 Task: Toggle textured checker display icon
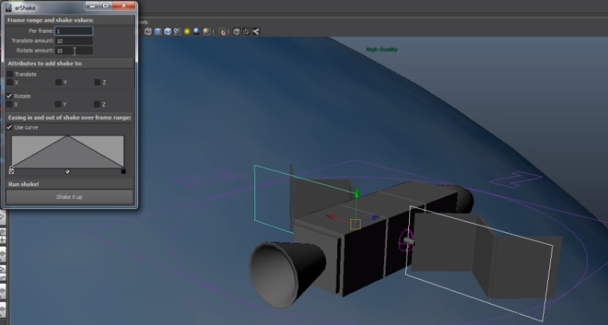(x=177, y=32)
